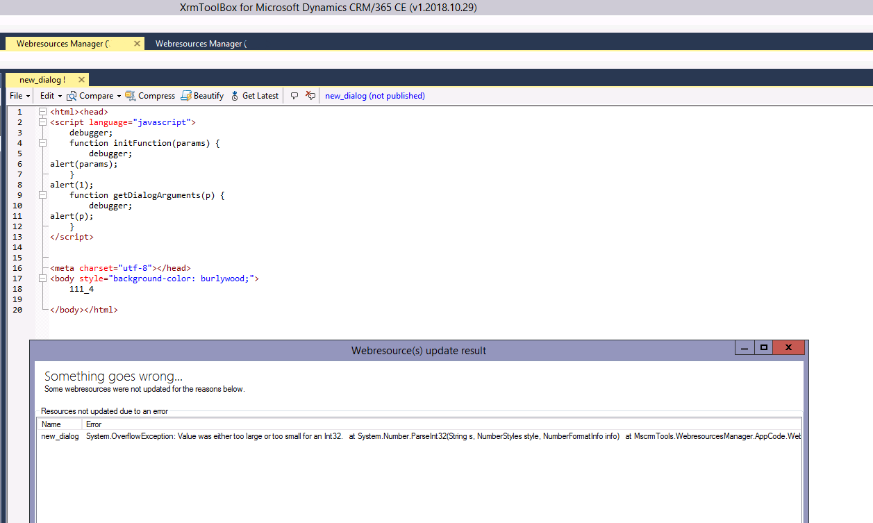873x523 pixels.
Task: Switch to the second Webresources Manager tab
Action: coord(201,43)
